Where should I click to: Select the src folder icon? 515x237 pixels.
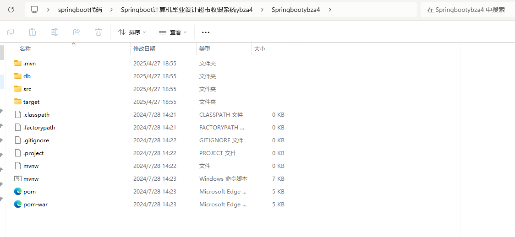[18, 89]
